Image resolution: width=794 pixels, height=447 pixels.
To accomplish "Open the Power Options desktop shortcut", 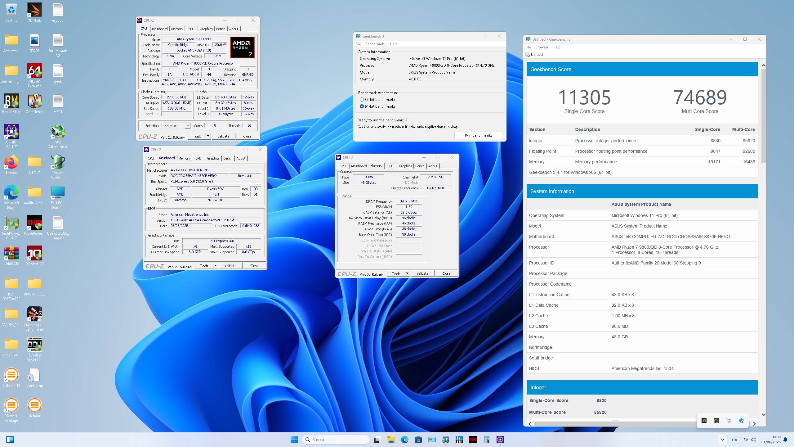I will click(58, 167).
